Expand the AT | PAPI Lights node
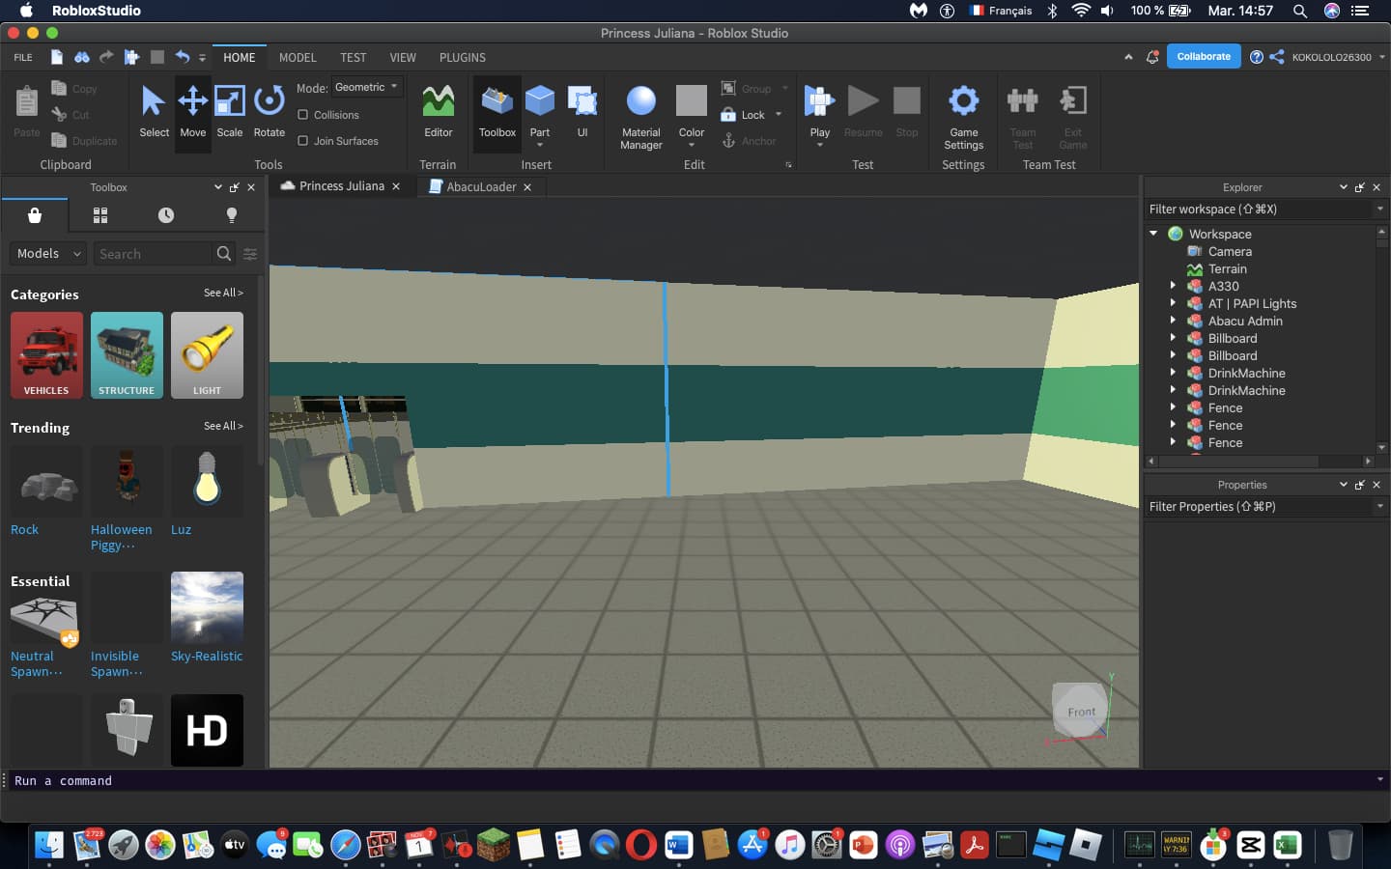This screenshot has height=869, width=1391. click(x=1173, y=303)
